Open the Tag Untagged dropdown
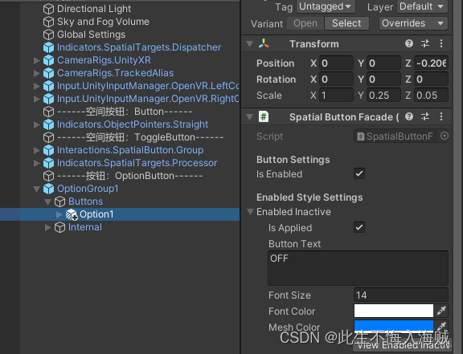This screenshot has width=463, height=354. (326, 6)
